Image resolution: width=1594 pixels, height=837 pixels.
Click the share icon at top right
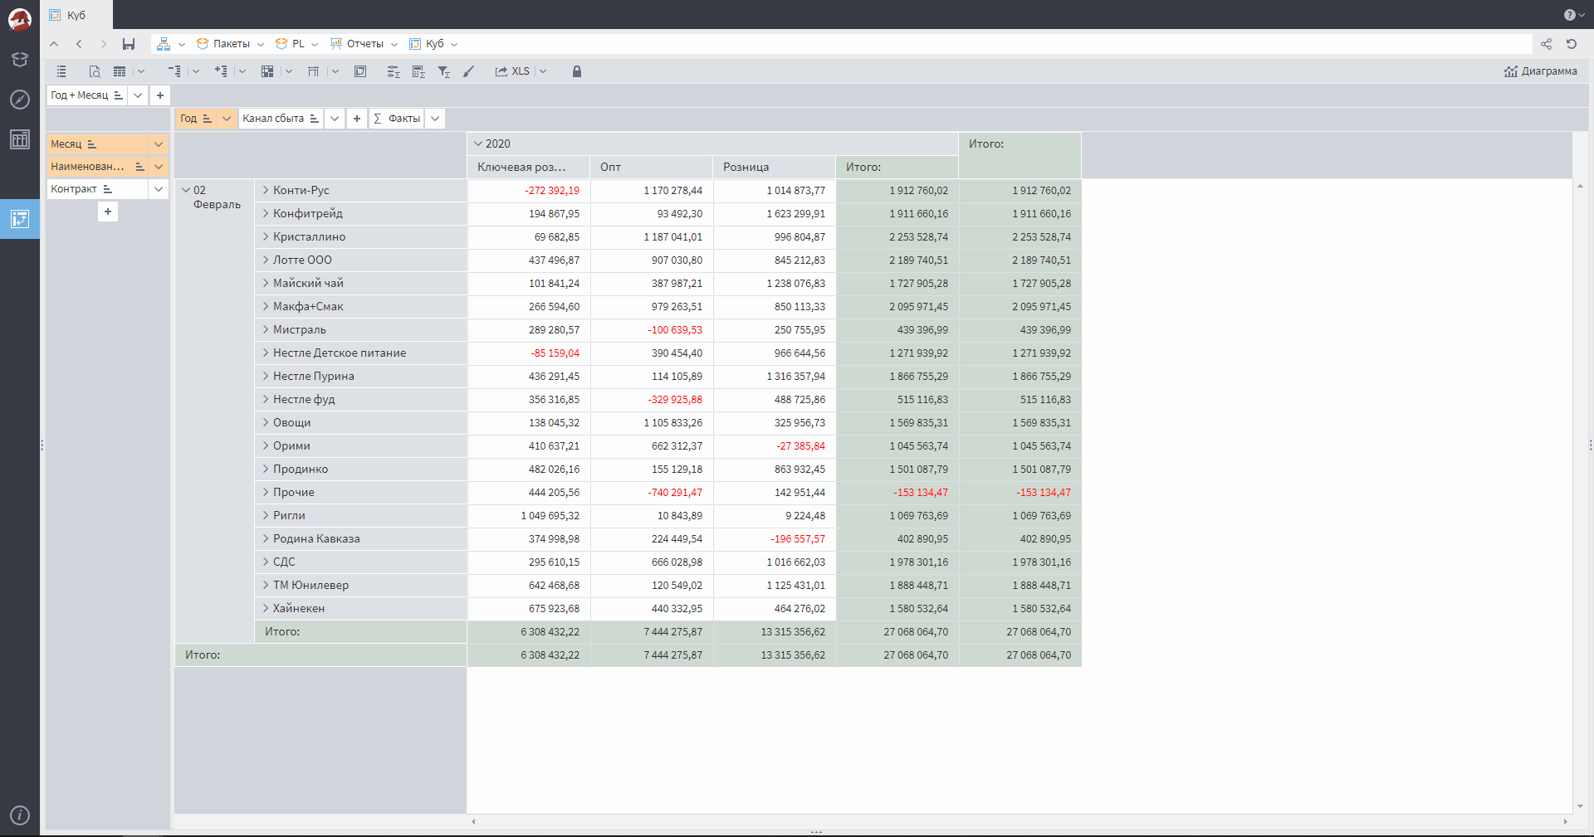click(x=1546, y=44)
